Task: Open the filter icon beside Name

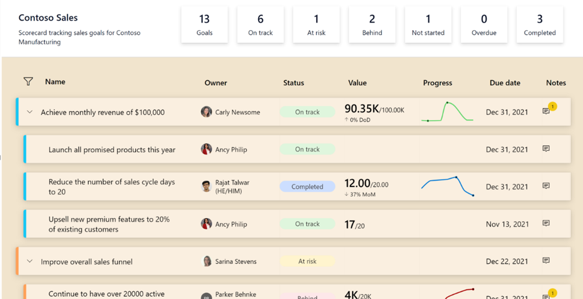Action: click(28, 81)
